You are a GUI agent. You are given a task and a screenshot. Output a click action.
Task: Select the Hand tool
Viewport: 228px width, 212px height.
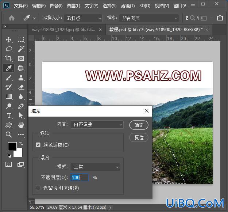point(21,125)
